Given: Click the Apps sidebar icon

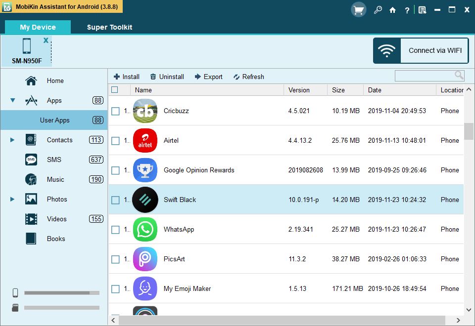Looking at the screenshot, I should 31,100.
